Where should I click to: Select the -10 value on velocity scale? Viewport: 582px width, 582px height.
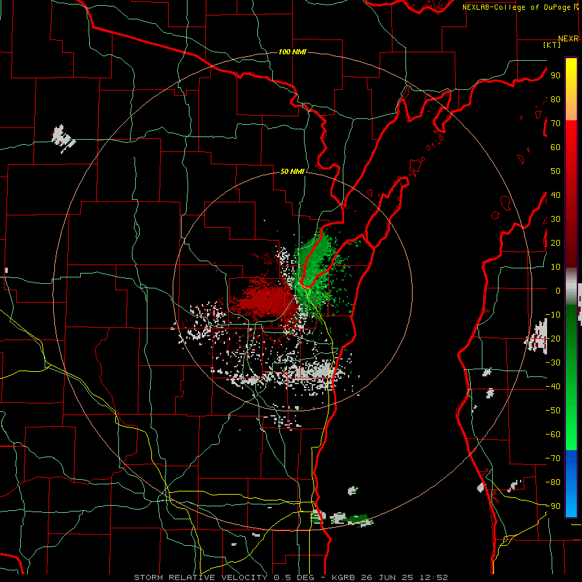tap(553, 315)
